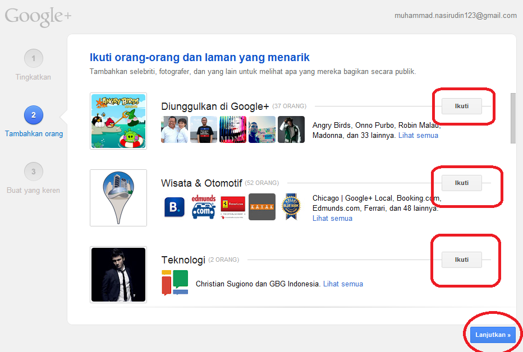
Task: Select the Ferrari logo icon
Action: 233,207
